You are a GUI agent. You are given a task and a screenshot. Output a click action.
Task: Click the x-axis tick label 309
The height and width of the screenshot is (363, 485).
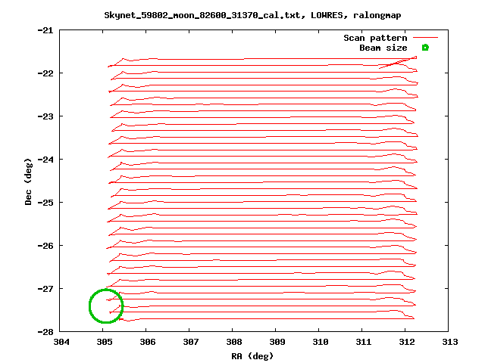coord(277,342)
